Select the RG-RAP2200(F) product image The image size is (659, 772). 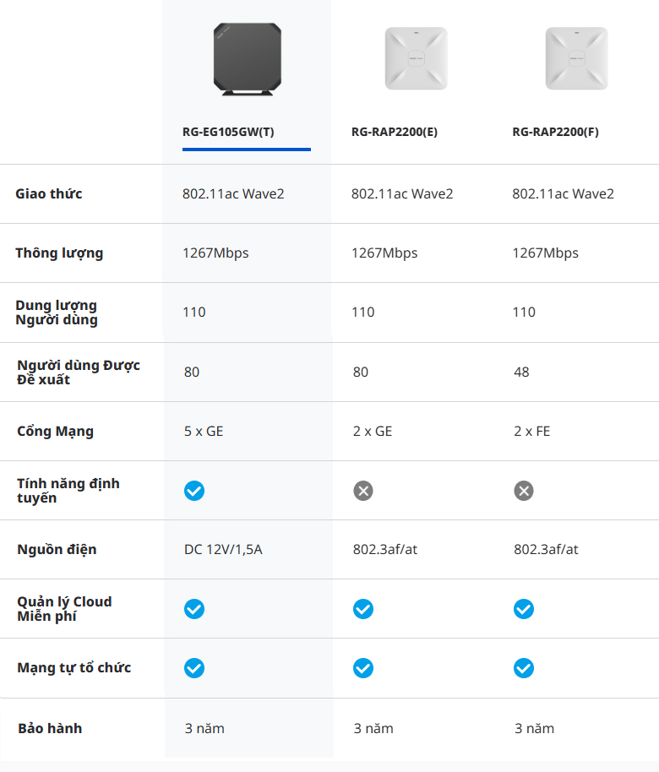pos(576,58)
